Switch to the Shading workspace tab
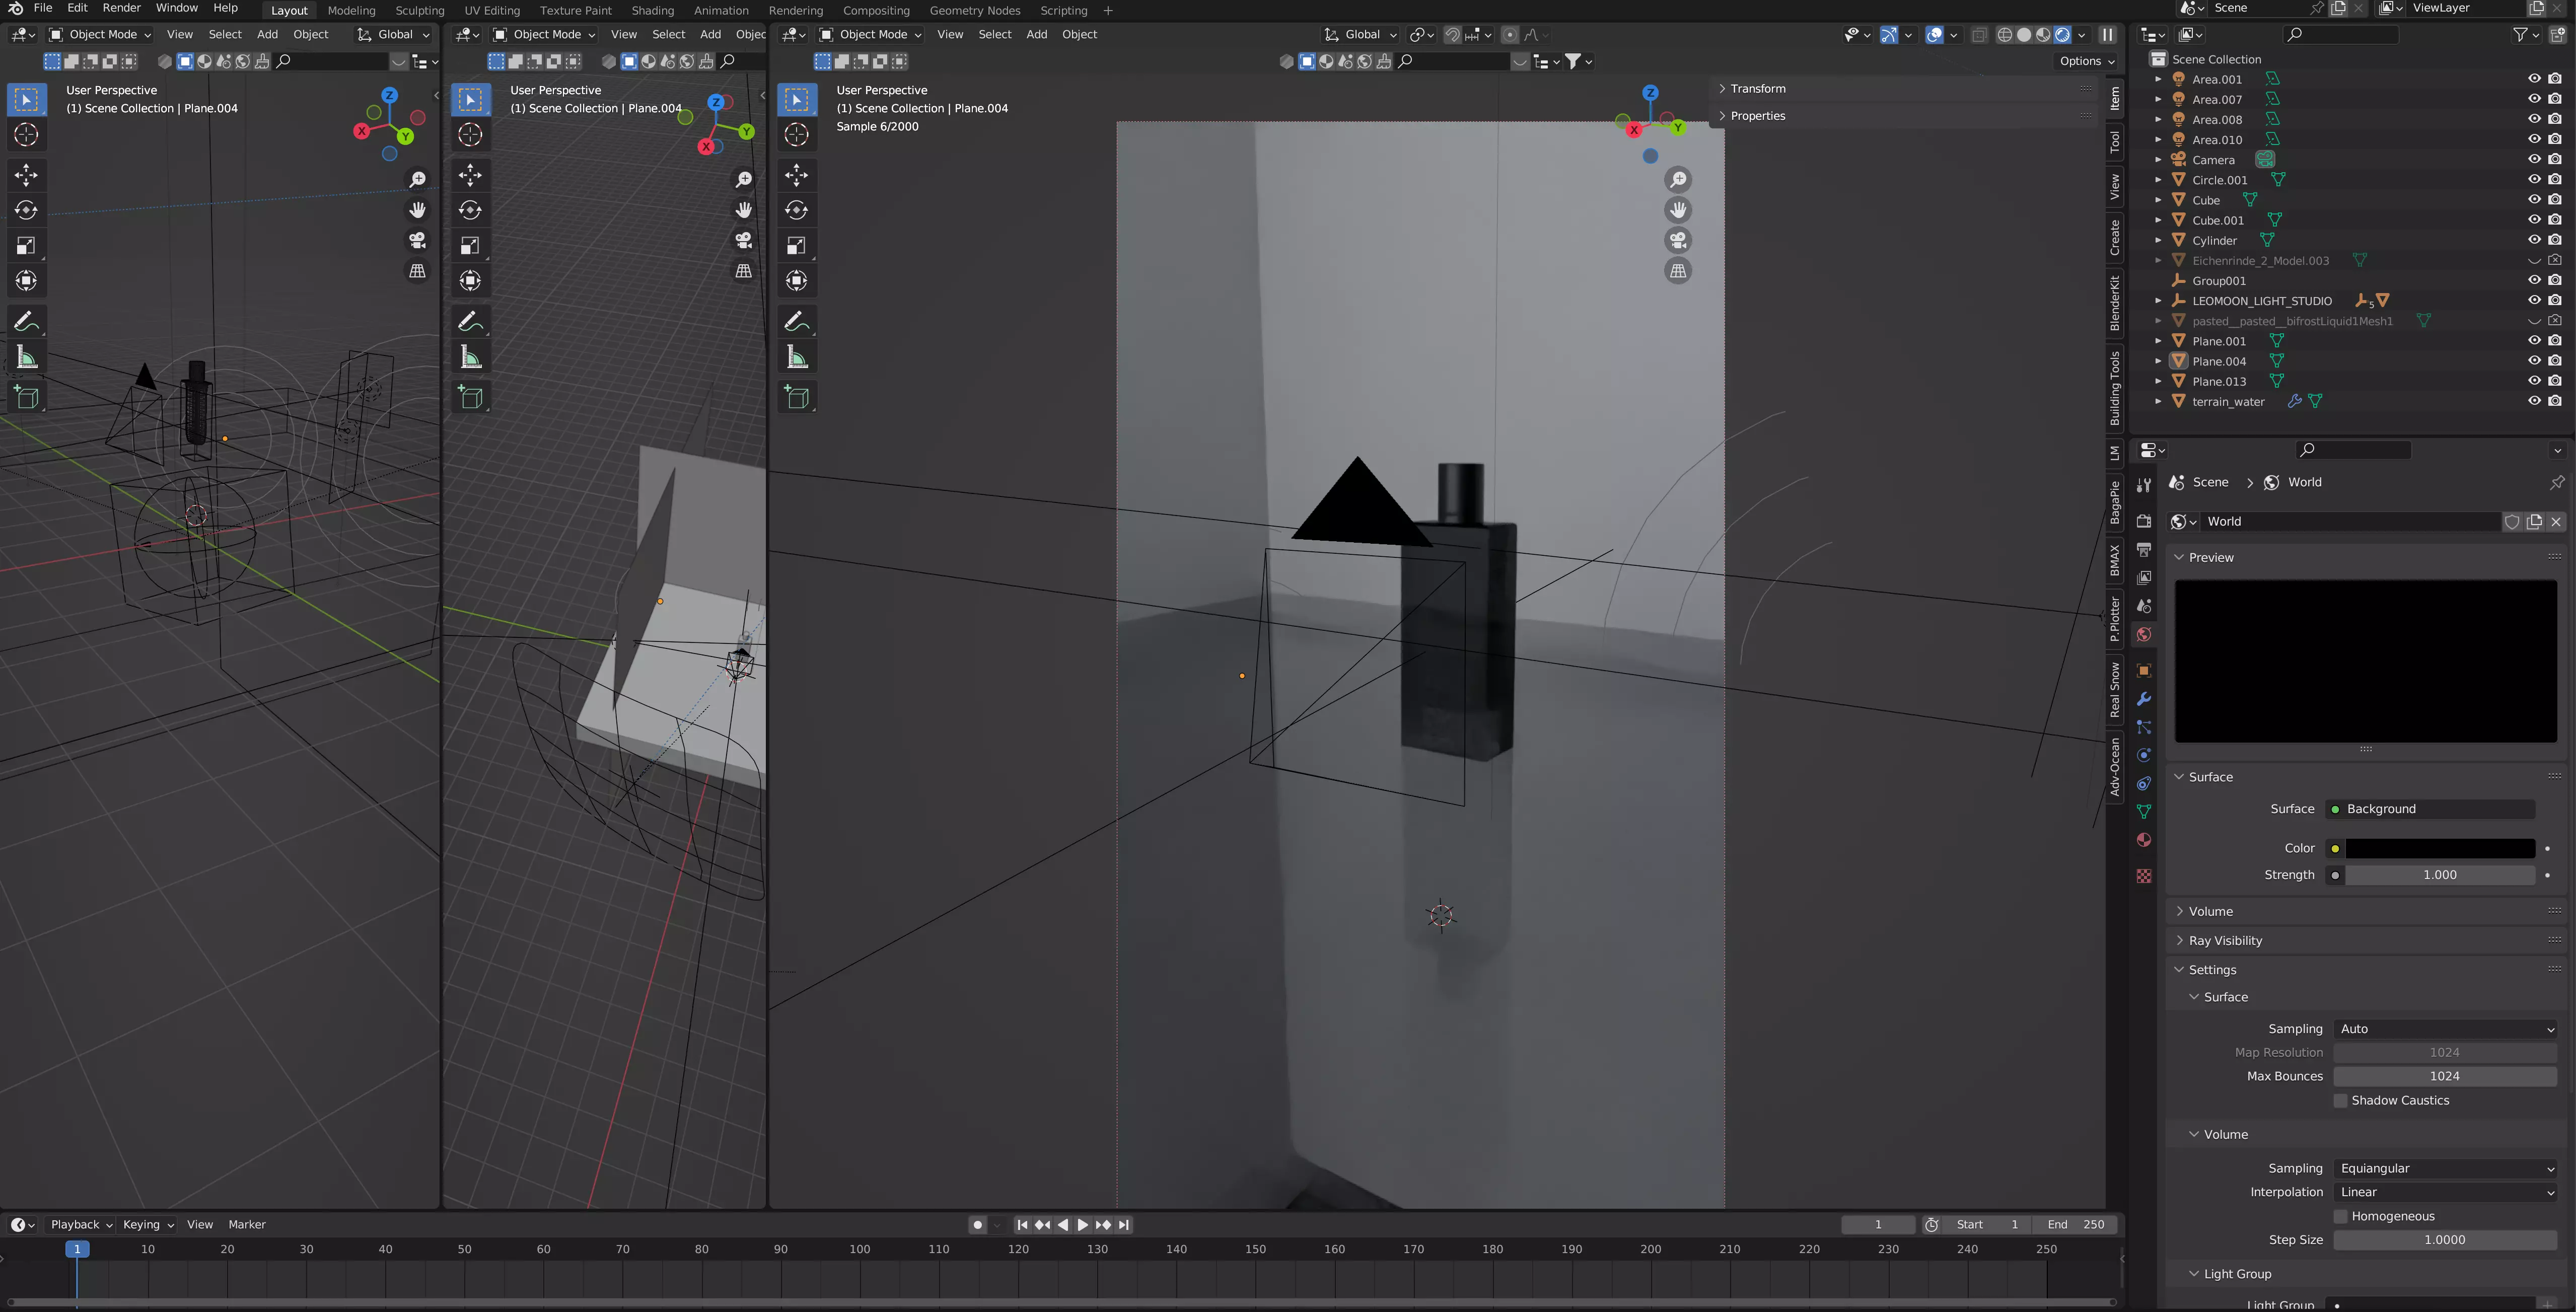 652,10
